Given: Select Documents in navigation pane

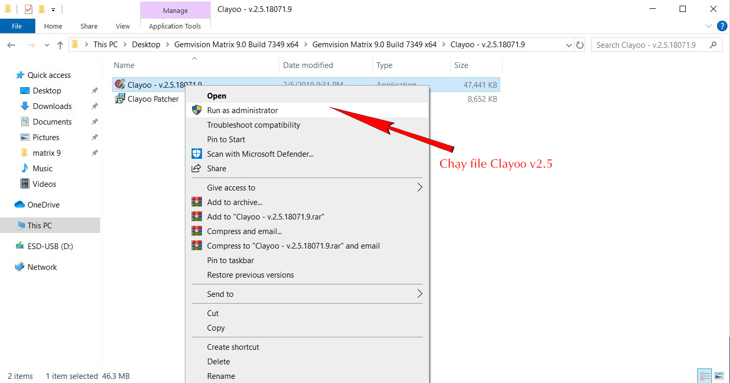Looking at the screenshot, I should (x=52, y=122).
